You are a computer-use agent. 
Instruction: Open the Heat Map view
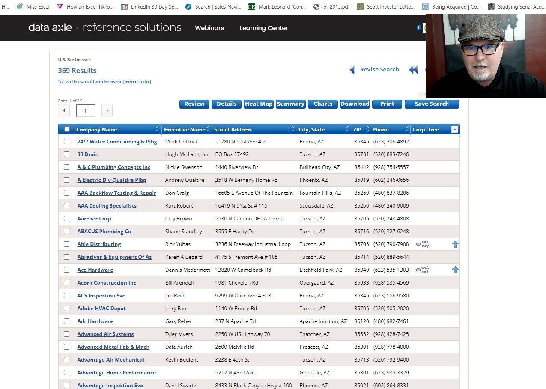click(x=259, y=104)
